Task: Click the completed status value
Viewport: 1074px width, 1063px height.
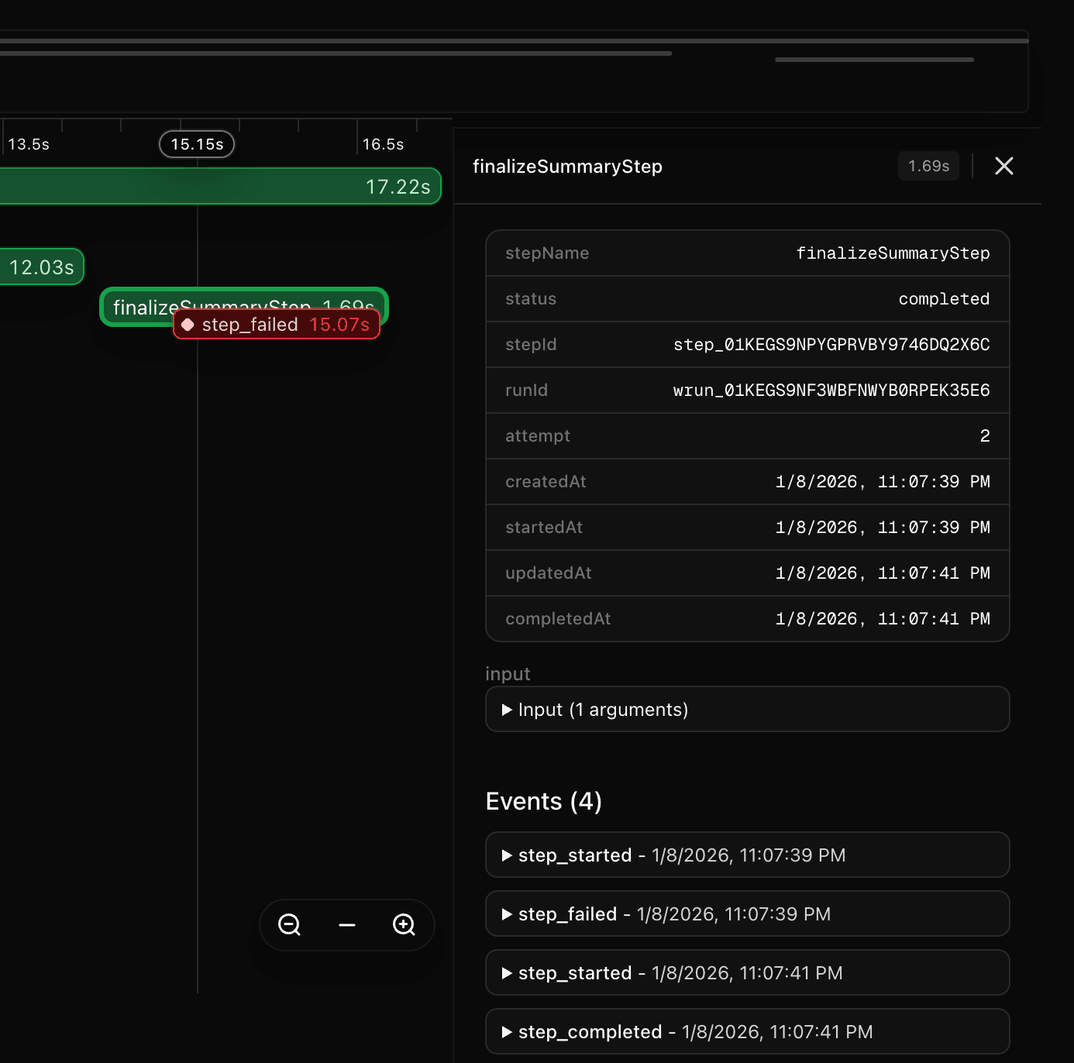Action: 943,299
